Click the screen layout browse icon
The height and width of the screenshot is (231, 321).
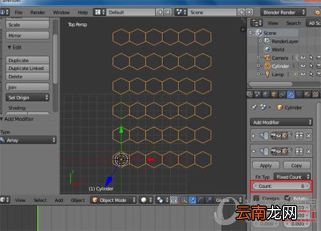pos(100,12)
